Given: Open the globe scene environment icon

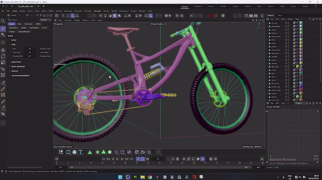Looking at the screenshot, I should (x=137, y=152).
